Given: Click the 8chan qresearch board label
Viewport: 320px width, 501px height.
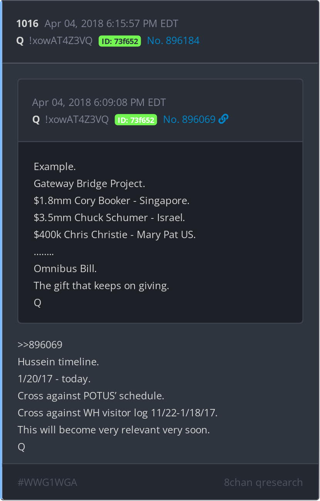Looking at the screenshot, I should coord(263,482).
